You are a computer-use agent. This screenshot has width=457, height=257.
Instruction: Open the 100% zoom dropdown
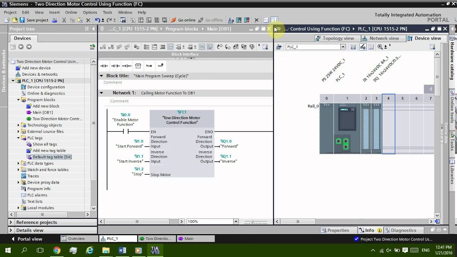pyautogui.click(x=236, y=222)
